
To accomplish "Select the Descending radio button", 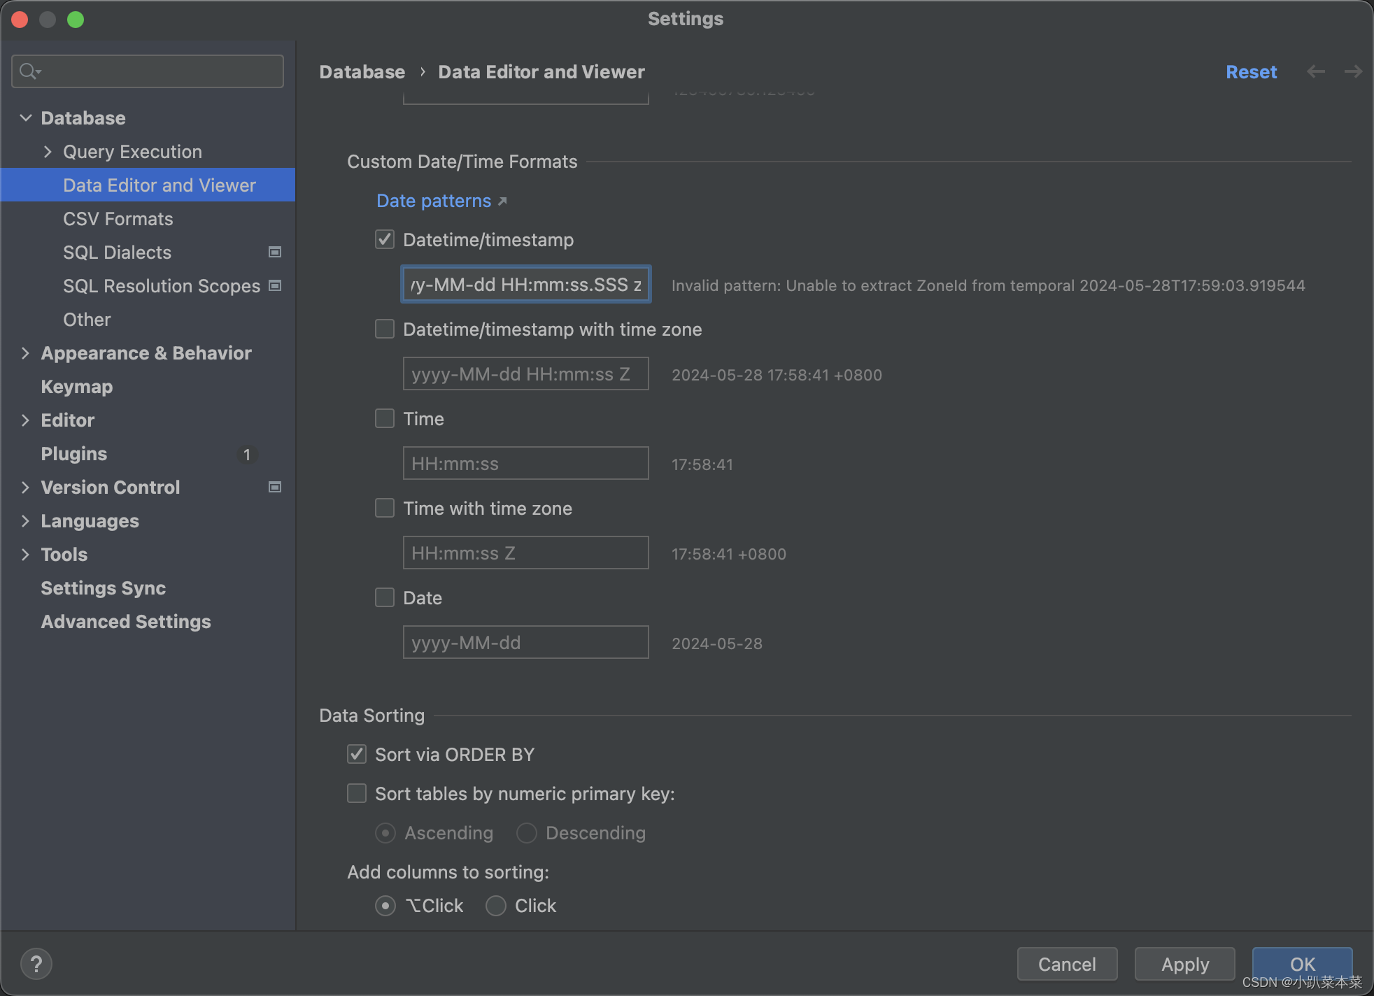I will (526, 832).
